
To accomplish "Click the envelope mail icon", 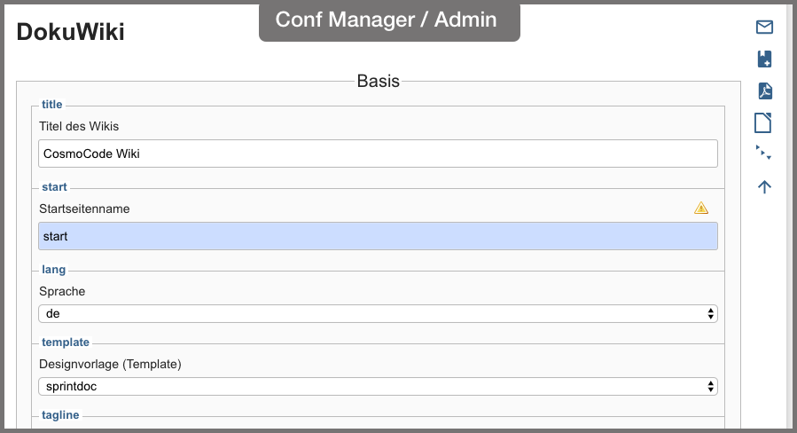I will (x=764, y=27).
